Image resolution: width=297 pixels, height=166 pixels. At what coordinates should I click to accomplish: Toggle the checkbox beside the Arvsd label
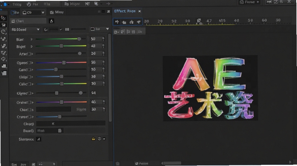(30, 54)
